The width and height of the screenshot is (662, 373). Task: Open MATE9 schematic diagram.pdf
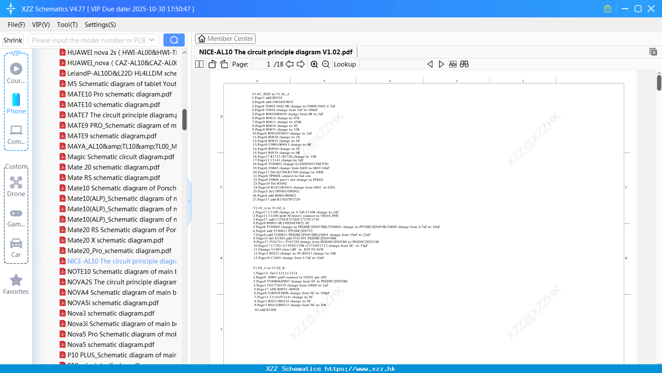112,136
